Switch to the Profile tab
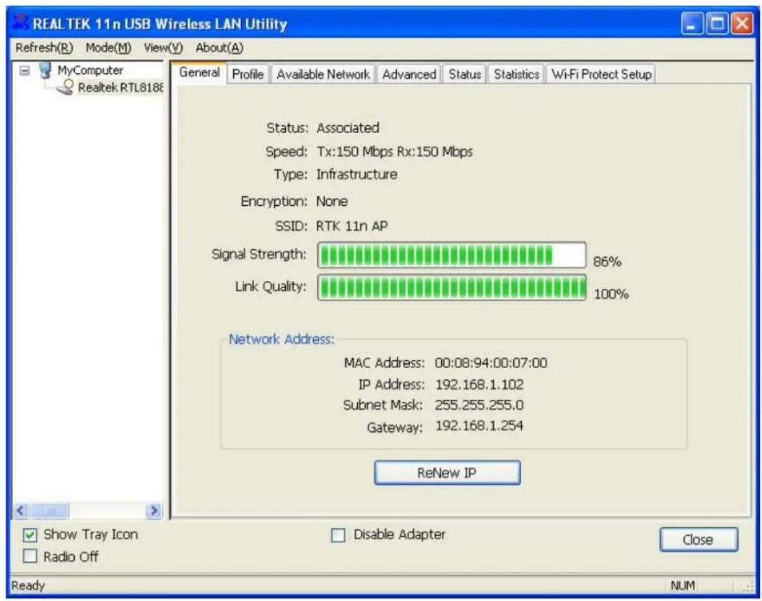The image size is (762, 601). click(248, 74)
